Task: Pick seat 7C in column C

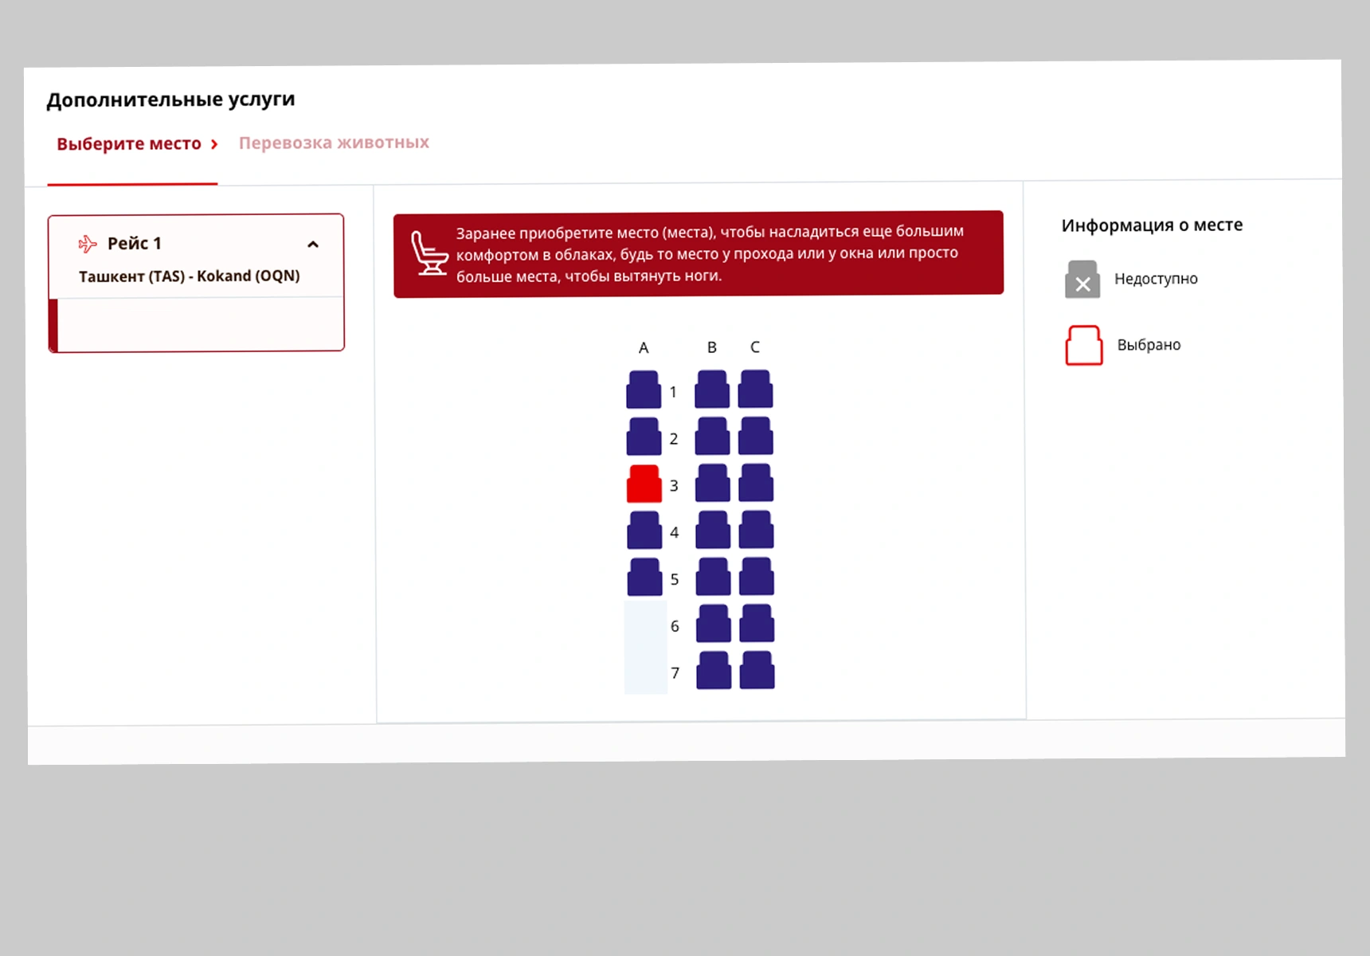Action: (757, 670)
